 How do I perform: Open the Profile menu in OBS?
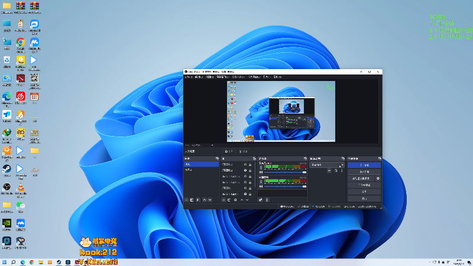(x=238, y=77)
